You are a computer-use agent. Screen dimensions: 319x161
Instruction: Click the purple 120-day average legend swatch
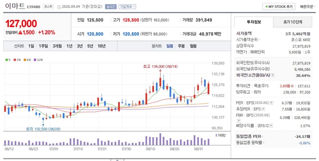pos(35,60)
